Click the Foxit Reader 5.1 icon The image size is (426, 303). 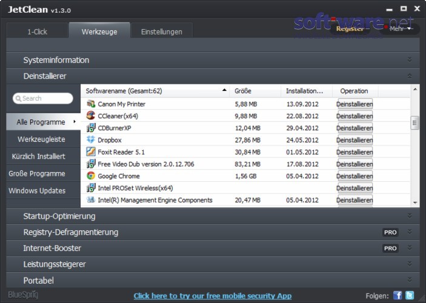(x=91, y=151)
